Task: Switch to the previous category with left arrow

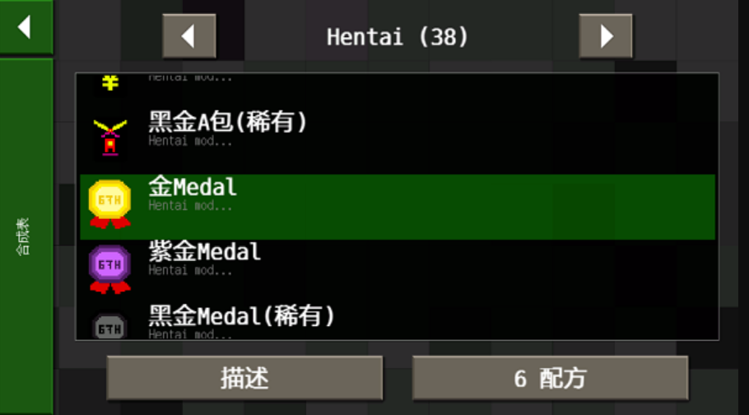Action: pyautogui.click(x=189, y=36)
